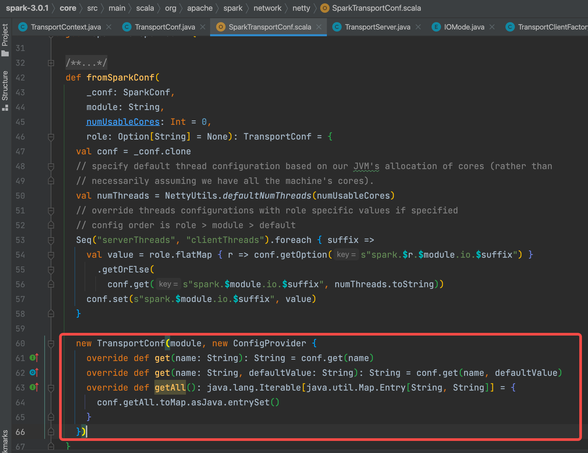Screen dimensions: 588x453
Task: Close the SparkTransportConf.scala tab
Action: coord(319,27)
